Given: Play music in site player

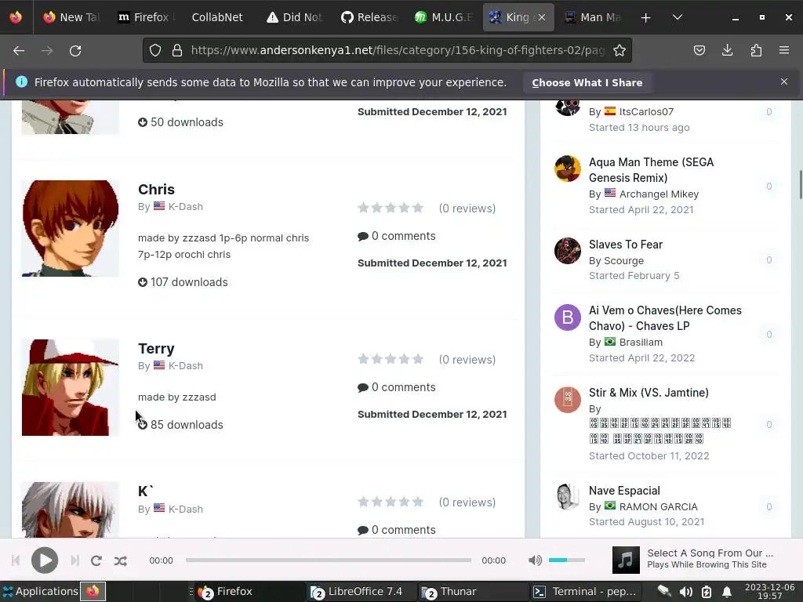Looking at the screenshot, I should coord(45,560).
